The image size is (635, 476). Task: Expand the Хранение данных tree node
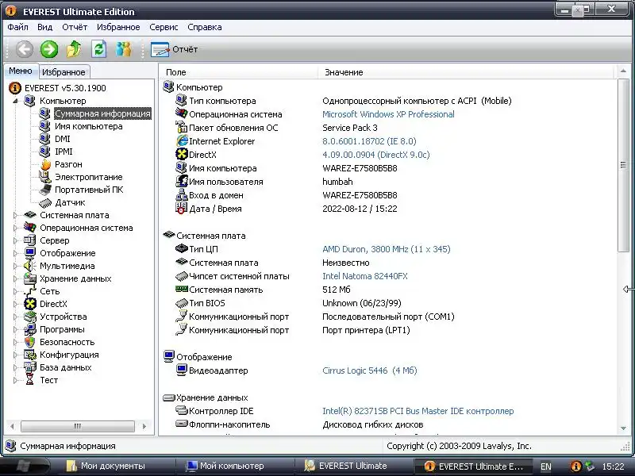point(15,278)
